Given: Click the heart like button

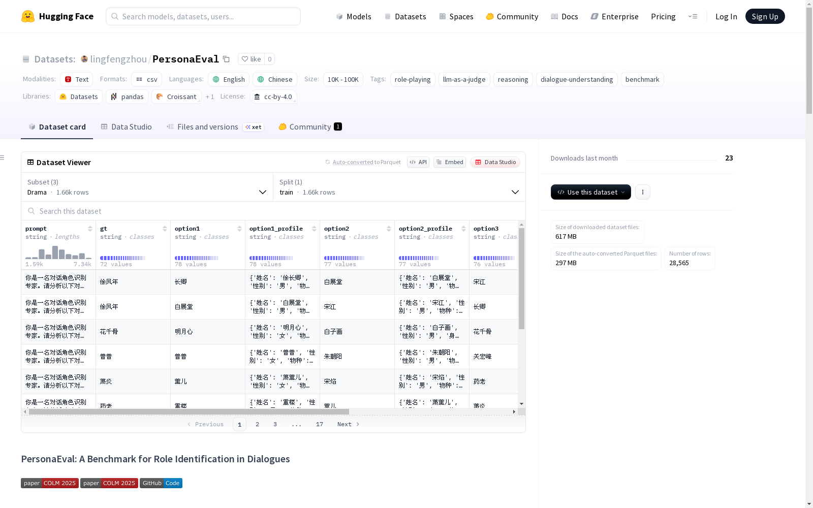Looking at the screenshot, I should 251,59.
